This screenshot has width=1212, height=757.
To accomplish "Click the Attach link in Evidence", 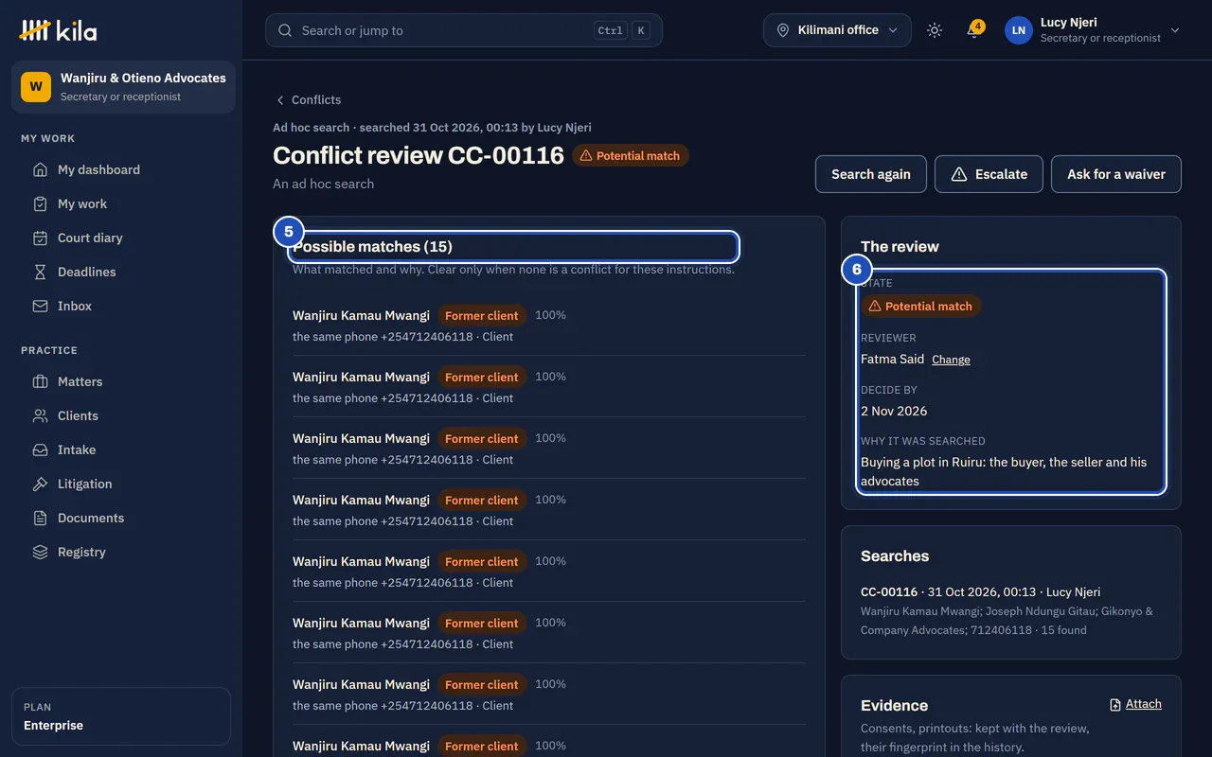I will (x=1143, y=704).
